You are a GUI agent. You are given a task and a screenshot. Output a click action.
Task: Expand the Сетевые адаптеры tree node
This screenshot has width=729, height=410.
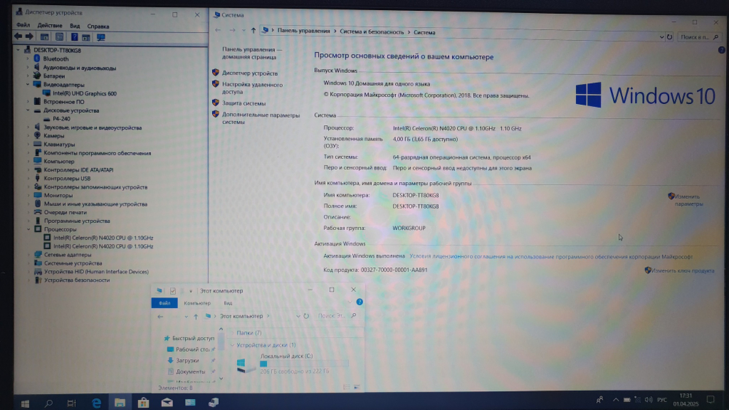coord(28,255)
